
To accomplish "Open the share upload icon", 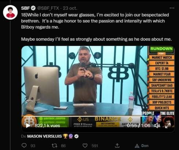I will pyautogui.click(x=117, y=145).
